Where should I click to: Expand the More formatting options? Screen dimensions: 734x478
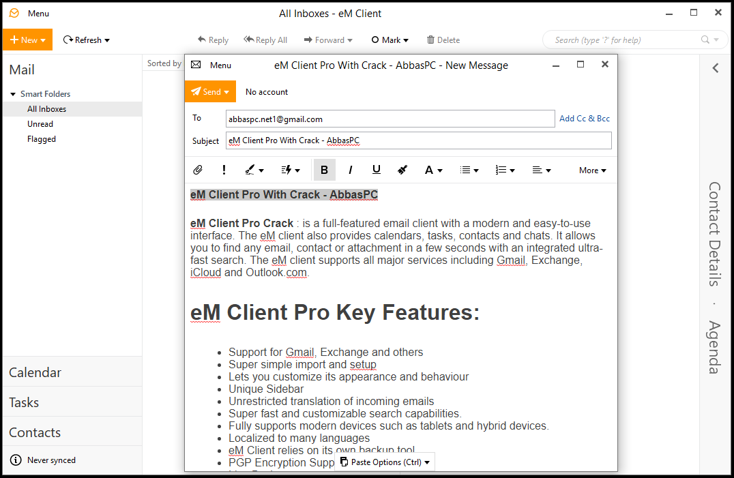(x=593, y=170)
